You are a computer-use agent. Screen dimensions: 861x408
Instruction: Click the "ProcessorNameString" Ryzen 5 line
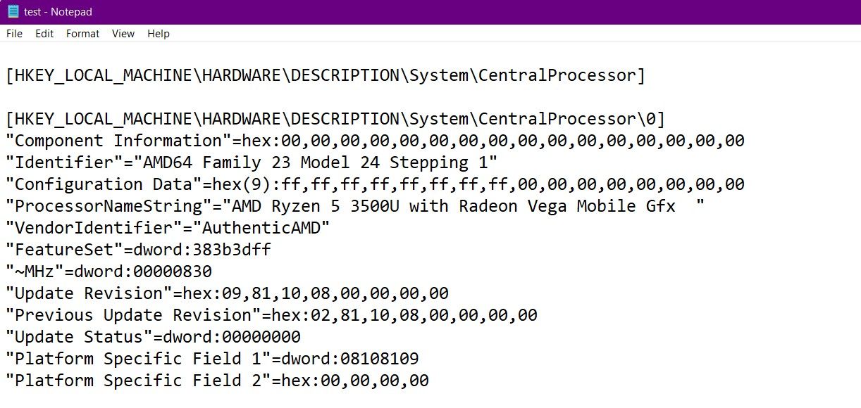click(x=352, y=206)
